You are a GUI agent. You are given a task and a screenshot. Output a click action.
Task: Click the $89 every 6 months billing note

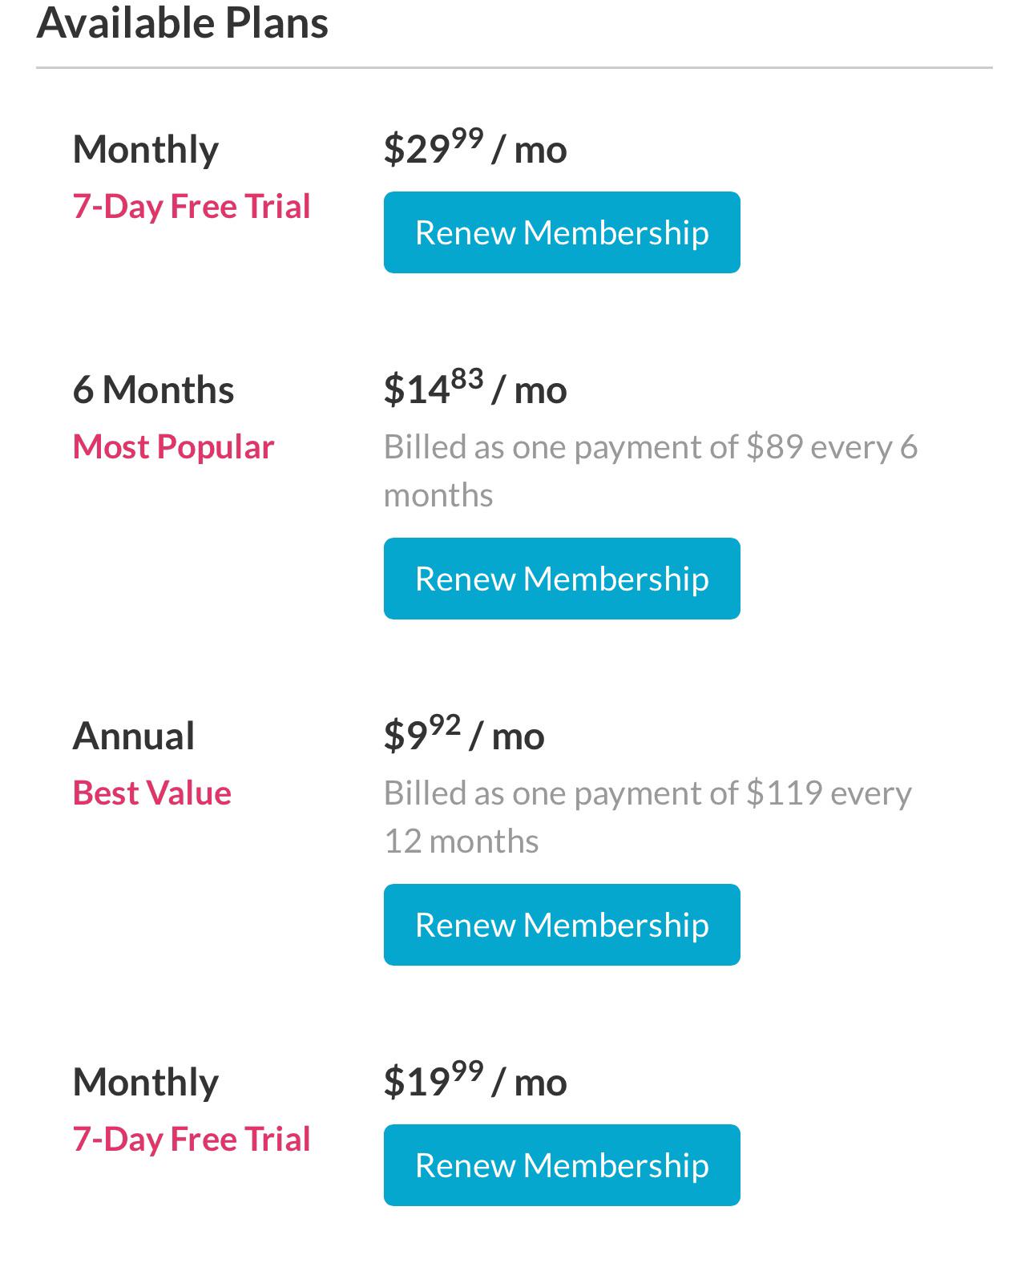click(x=649, y=470)
